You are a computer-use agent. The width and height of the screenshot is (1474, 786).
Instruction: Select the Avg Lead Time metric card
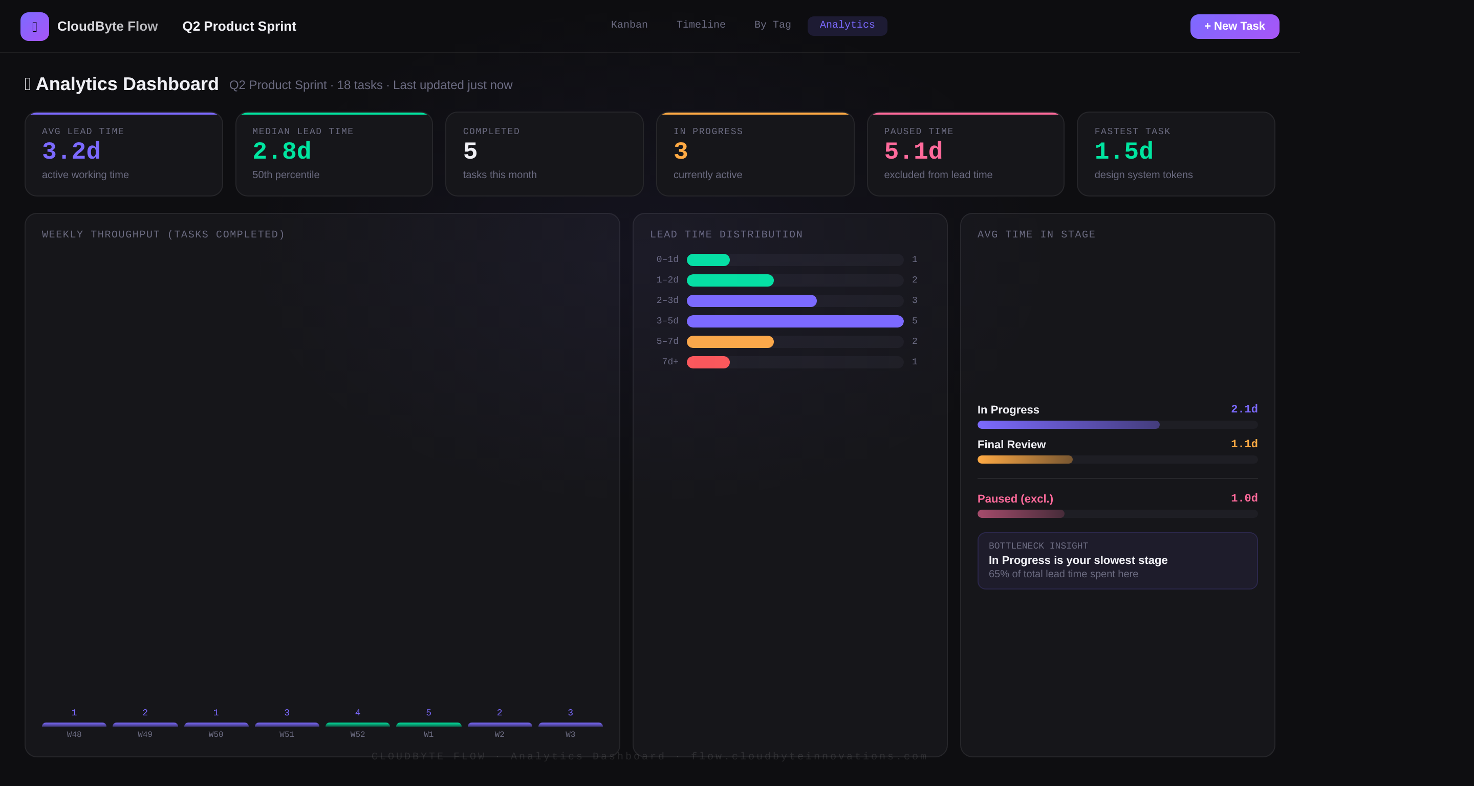click(123, 154)
